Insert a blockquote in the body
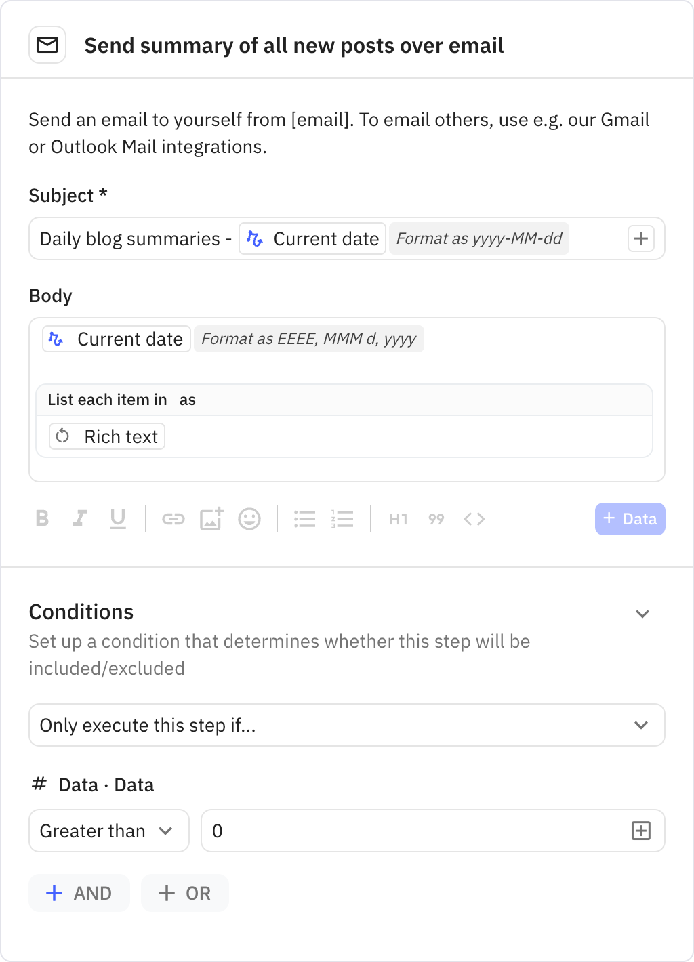The width and height of the screenshot is (694, 962). click(x=436, y=519)
